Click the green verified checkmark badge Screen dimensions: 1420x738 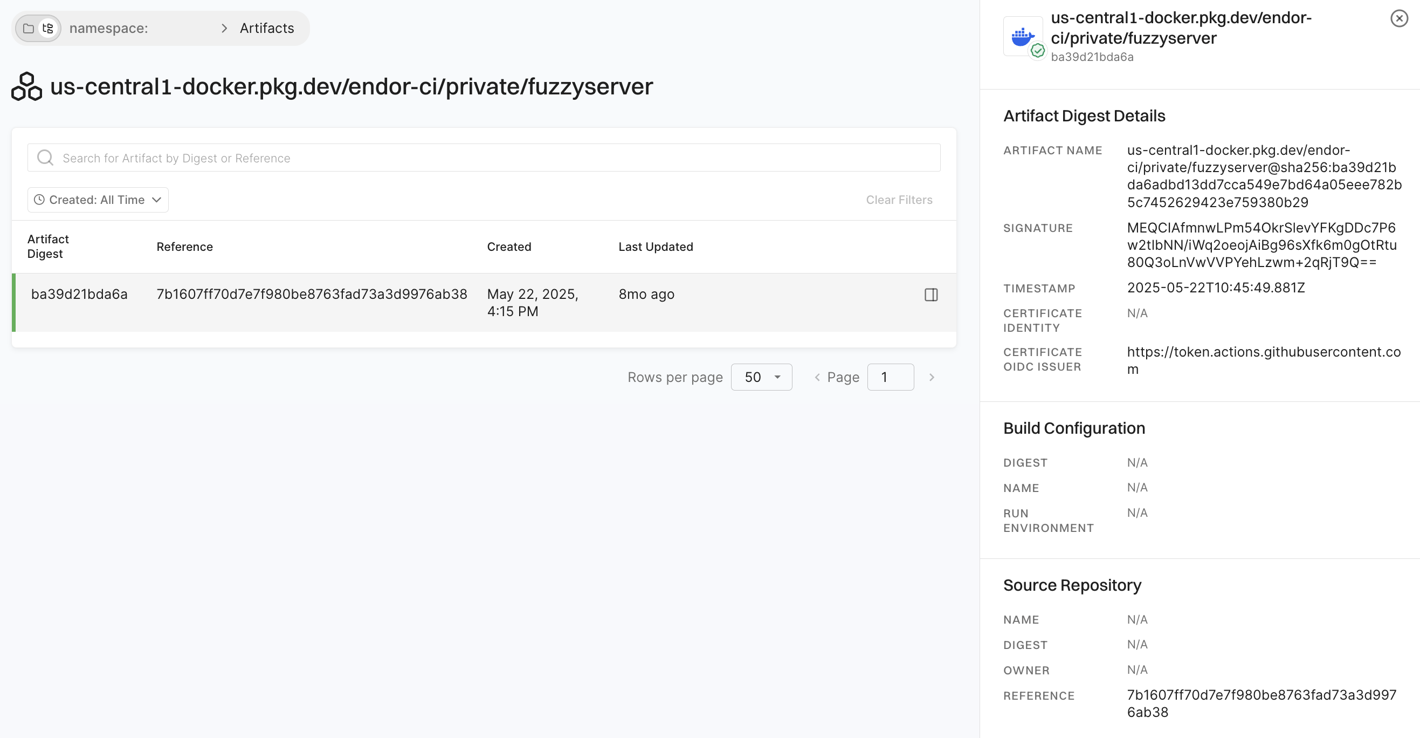[x=1037, y=51]
